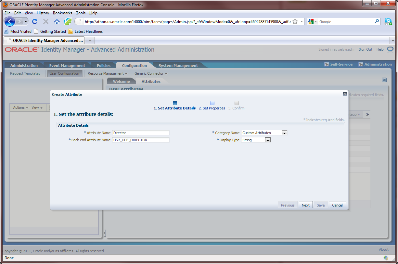The width and height of the screenshot is (398, 264).
Task: Open the Request Templates link
Action: (x=25, y=73)
